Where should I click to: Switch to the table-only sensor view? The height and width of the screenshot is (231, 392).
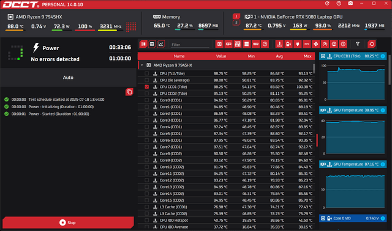coord(152,44)
